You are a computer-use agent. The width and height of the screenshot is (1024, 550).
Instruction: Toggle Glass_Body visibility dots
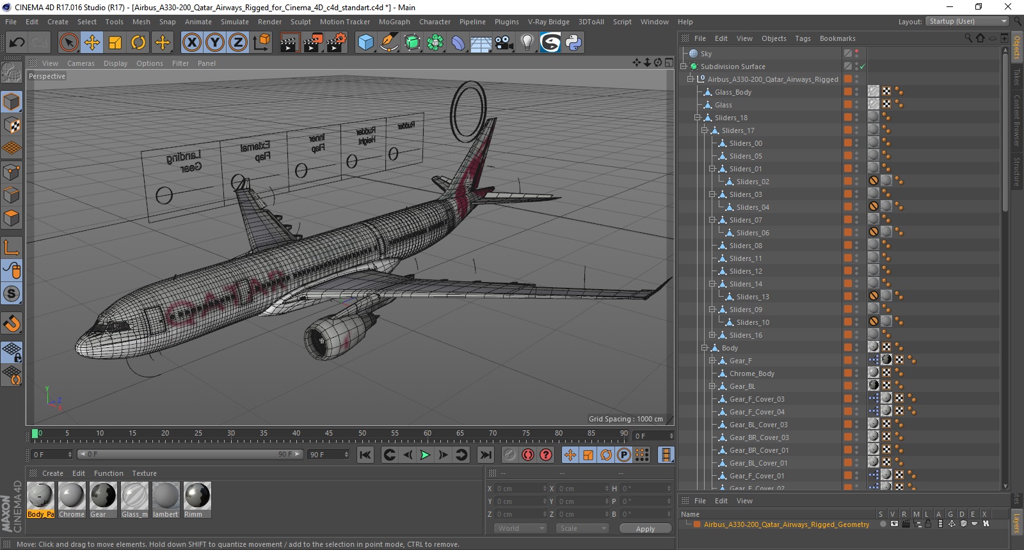tap(857, 92)
